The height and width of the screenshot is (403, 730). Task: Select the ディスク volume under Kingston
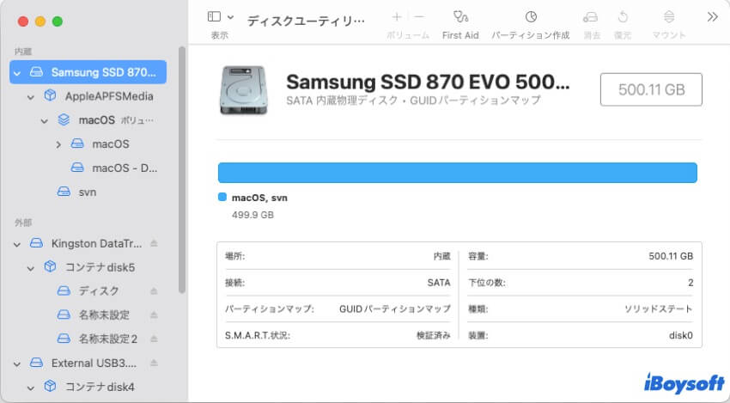tap(98, 291)
